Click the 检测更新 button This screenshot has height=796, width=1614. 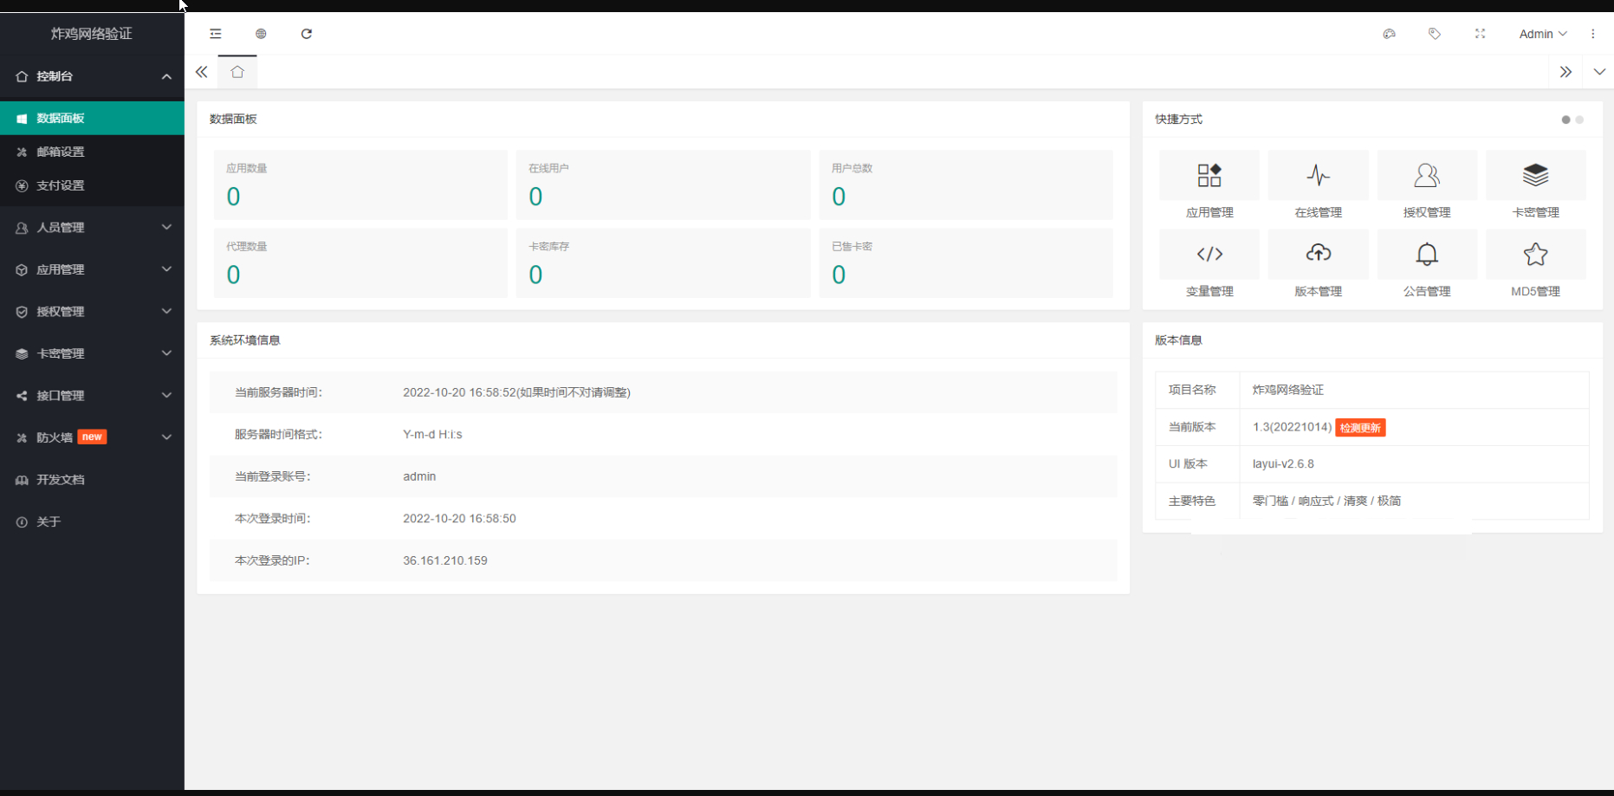coord(1360,428)
